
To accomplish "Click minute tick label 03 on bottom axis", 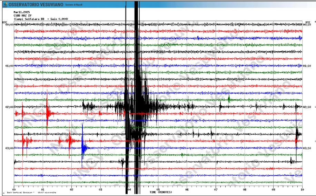I will pos(100,189).
